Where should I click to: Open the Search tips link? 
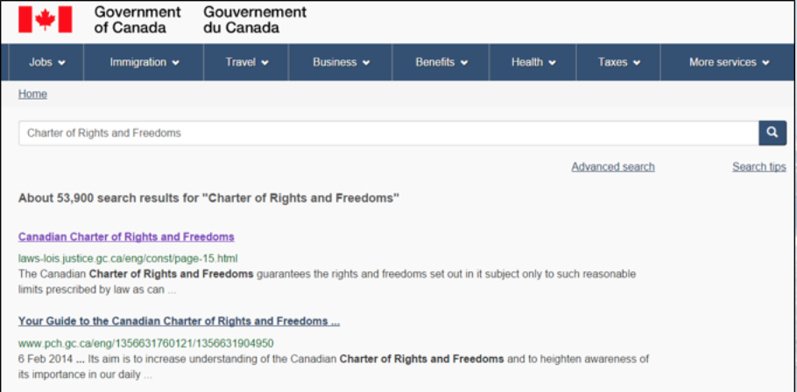[758, 166]
